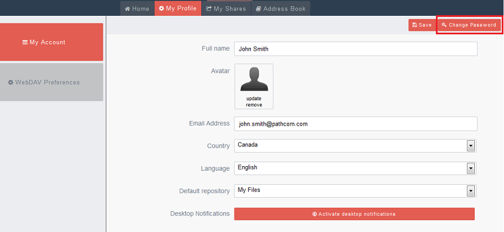This screenshot has height=232, width=504.
Task: Click the gear icon beside WebDAV Preferences
Action: (11, 82)
